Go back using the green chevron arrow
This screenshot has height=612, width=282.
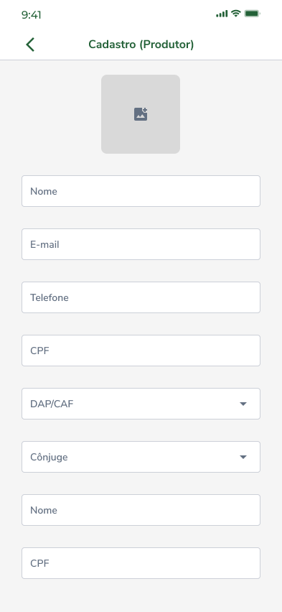[30, 45]
